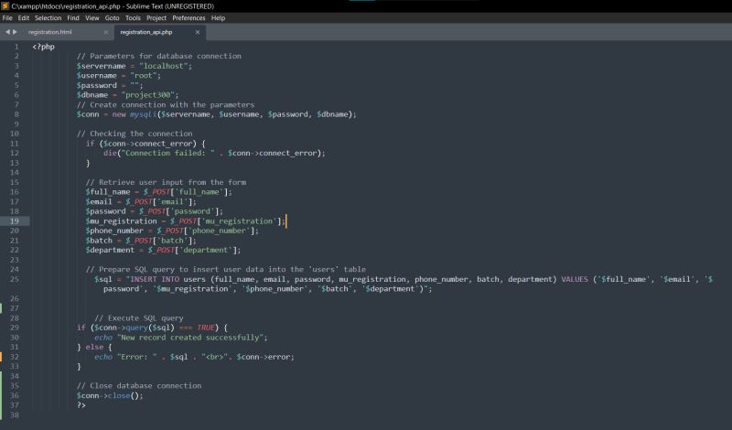Click the '$full_name' variable on line 16
Image resolution: width=732 pixels, height=430 pixels.
coord(108,192)
